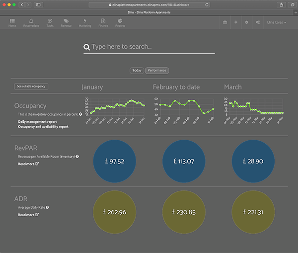Focus the Type here to search field

coord(149,47)
